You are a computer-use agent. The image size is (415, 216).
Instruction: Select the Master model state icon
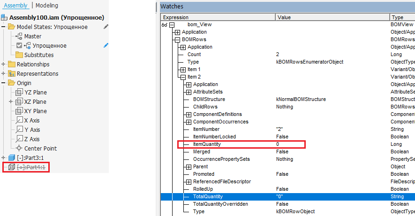[19, 36]
